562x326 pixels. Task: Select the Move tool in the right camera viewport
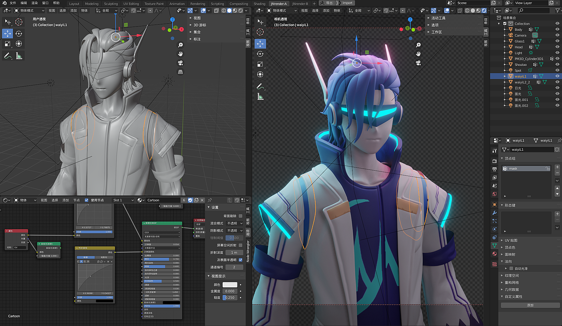[x=260, y=43]
